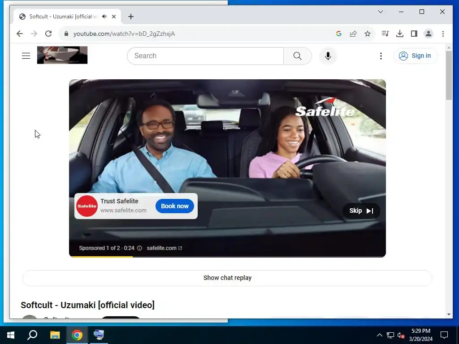
Task: Close the Softcult - Uzumaki tab
Action: [114, 17]
